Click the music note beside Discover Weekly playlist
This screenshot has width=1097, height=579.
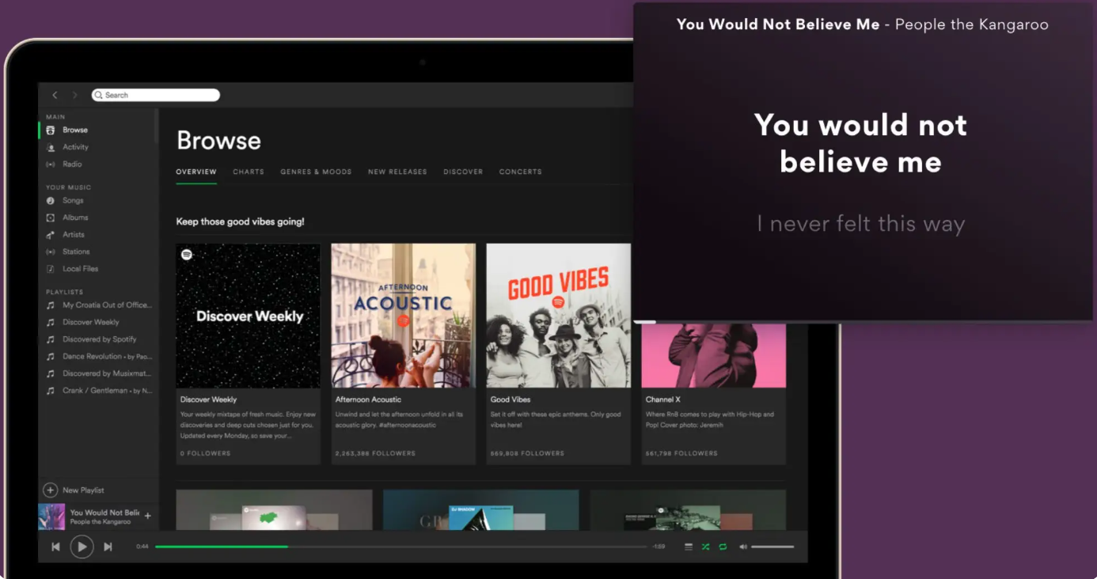(x=51, y=323)
